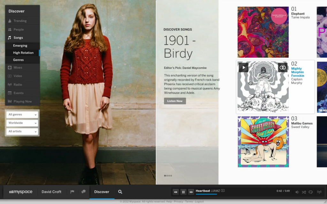
Task: Click the JJAMZ artist name in player
Action: pyautogui.click(x=216, y=191)
